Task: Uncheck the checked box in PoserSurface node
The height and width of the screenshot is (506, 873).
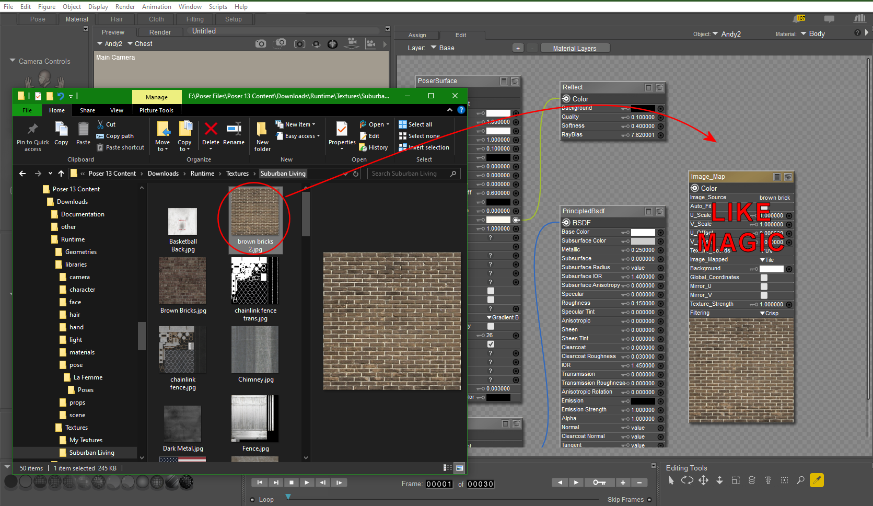Action: point(491,344)
